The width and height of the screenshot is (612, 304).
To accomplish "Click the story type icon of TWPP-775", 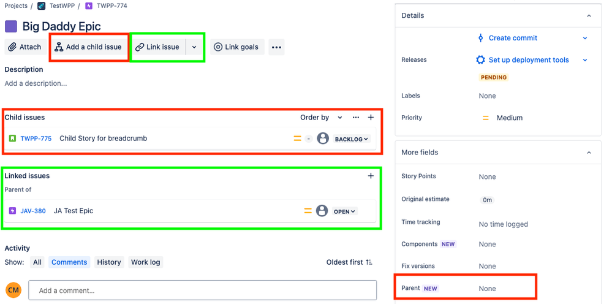I will point(12,139).
